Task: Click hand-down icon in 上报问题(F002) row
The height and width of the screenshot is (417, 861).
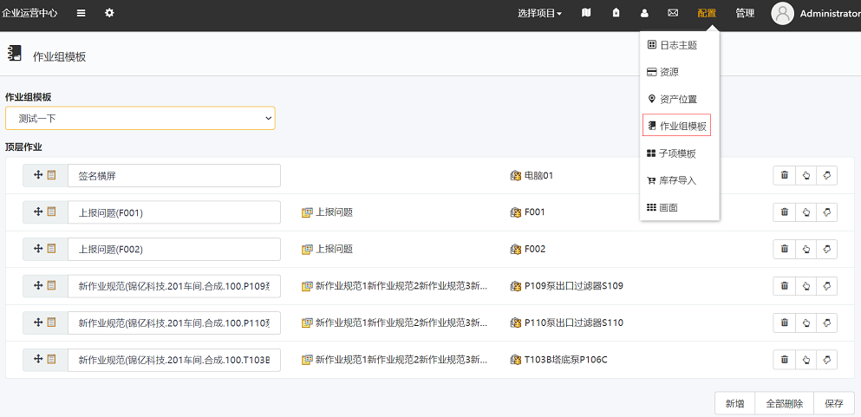Action: tap(826, 249)
